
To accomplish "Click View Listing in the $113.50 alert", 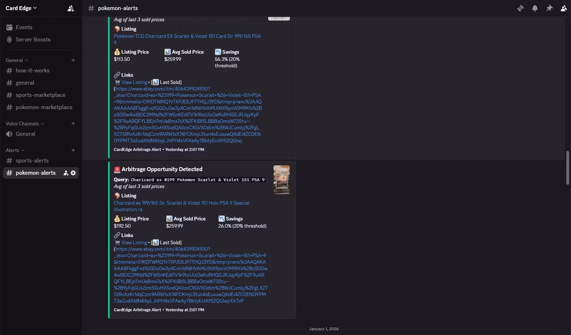I will coord(134,82).
